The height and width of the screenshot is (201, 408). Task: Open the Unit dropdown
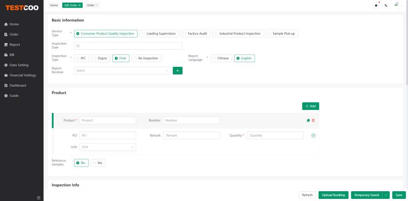[108, 147]
